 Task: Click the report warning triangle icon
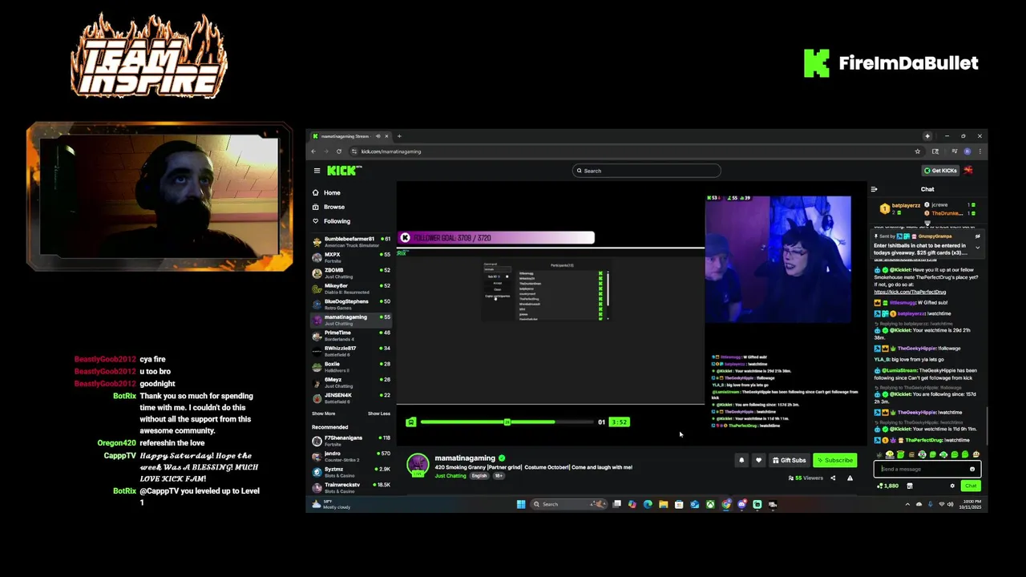pyautogui.click(x=850, y=478)
